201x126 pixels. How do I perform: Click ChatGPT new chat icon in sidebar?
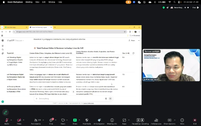click(3, 46)
